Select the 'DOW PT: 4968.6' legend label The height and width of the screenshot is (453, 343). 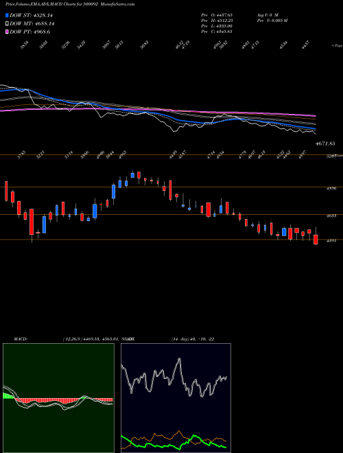[30, 32]
